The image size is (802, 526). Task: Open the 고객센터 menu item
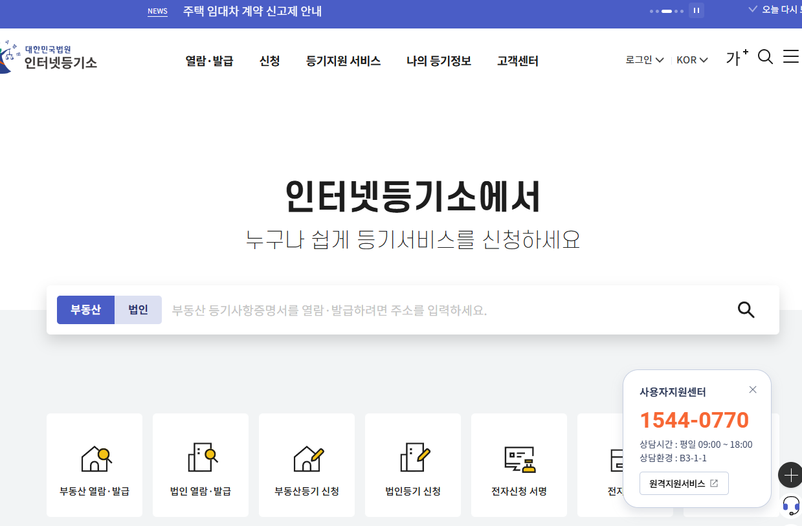(x=517, y=61)
